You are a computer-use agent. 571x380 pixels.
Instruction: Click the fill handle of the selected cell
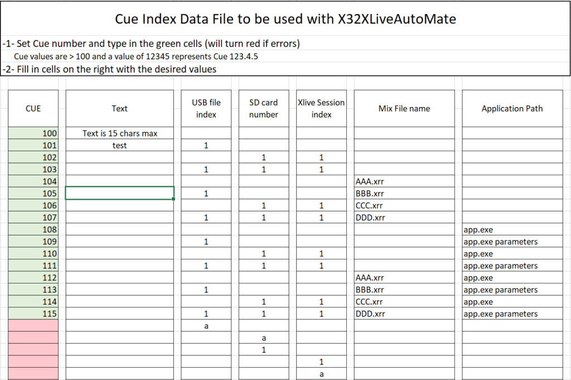[x=174, y=199]
